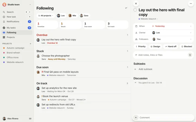Click the attachment paperclip icon
This screenshot has height=122, width=196.
(190, 55)
